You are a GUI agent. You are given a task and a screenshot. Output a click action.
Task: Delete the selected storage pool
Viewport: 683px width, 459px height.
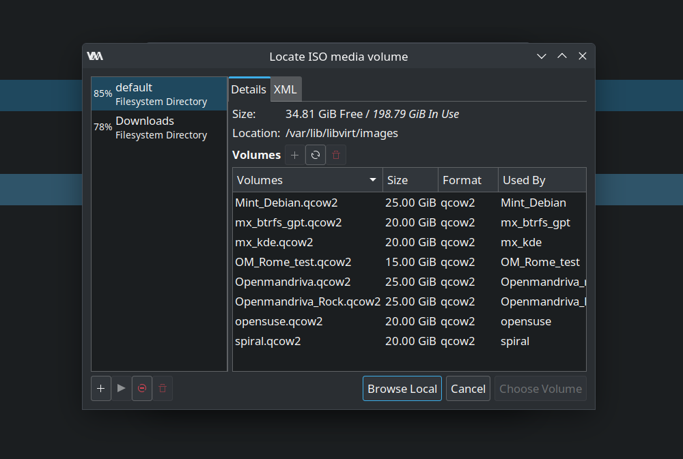[163, 388]
